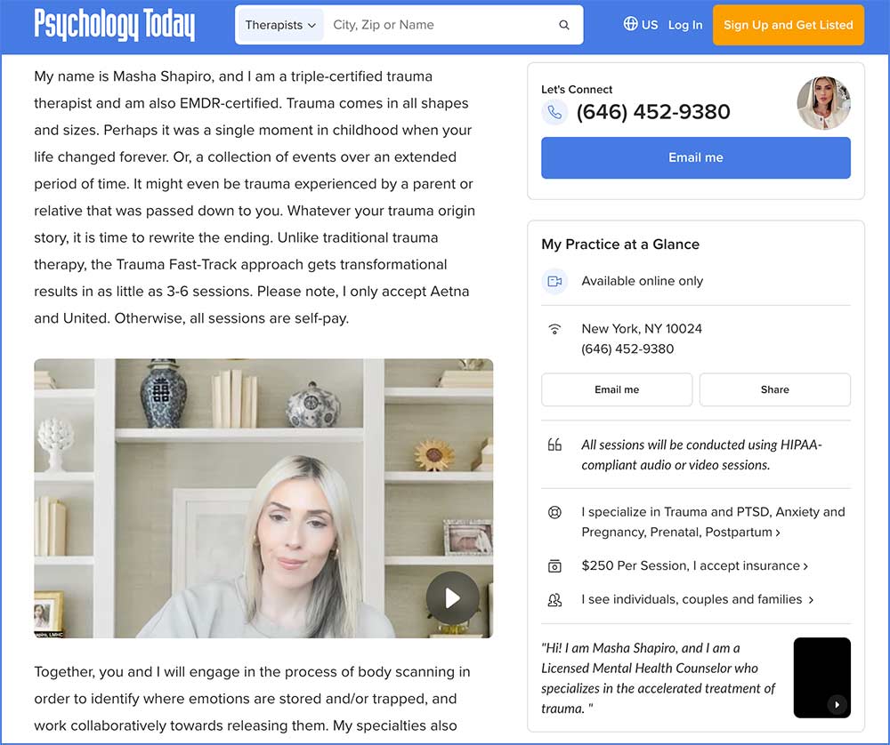Click the payment icon beside $250 Per Session
This screenshot has width=890, height=745.
[x=554, y=565]
